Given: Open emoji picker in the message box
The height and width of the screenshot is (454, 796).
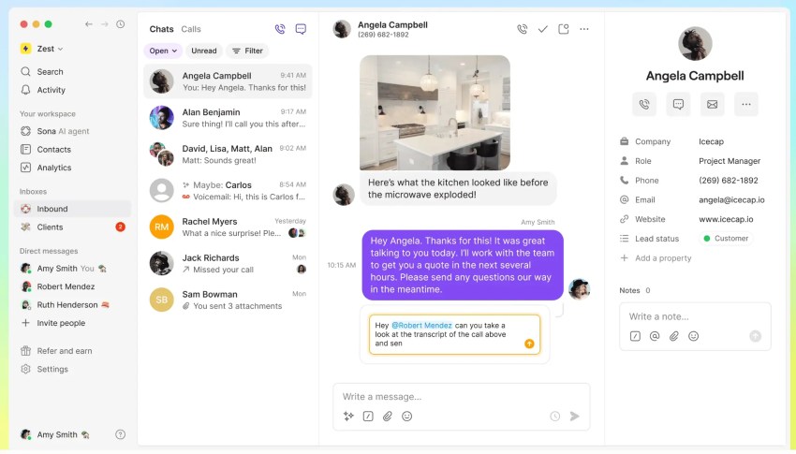Looking at the screenshot, I should point(407,417).
